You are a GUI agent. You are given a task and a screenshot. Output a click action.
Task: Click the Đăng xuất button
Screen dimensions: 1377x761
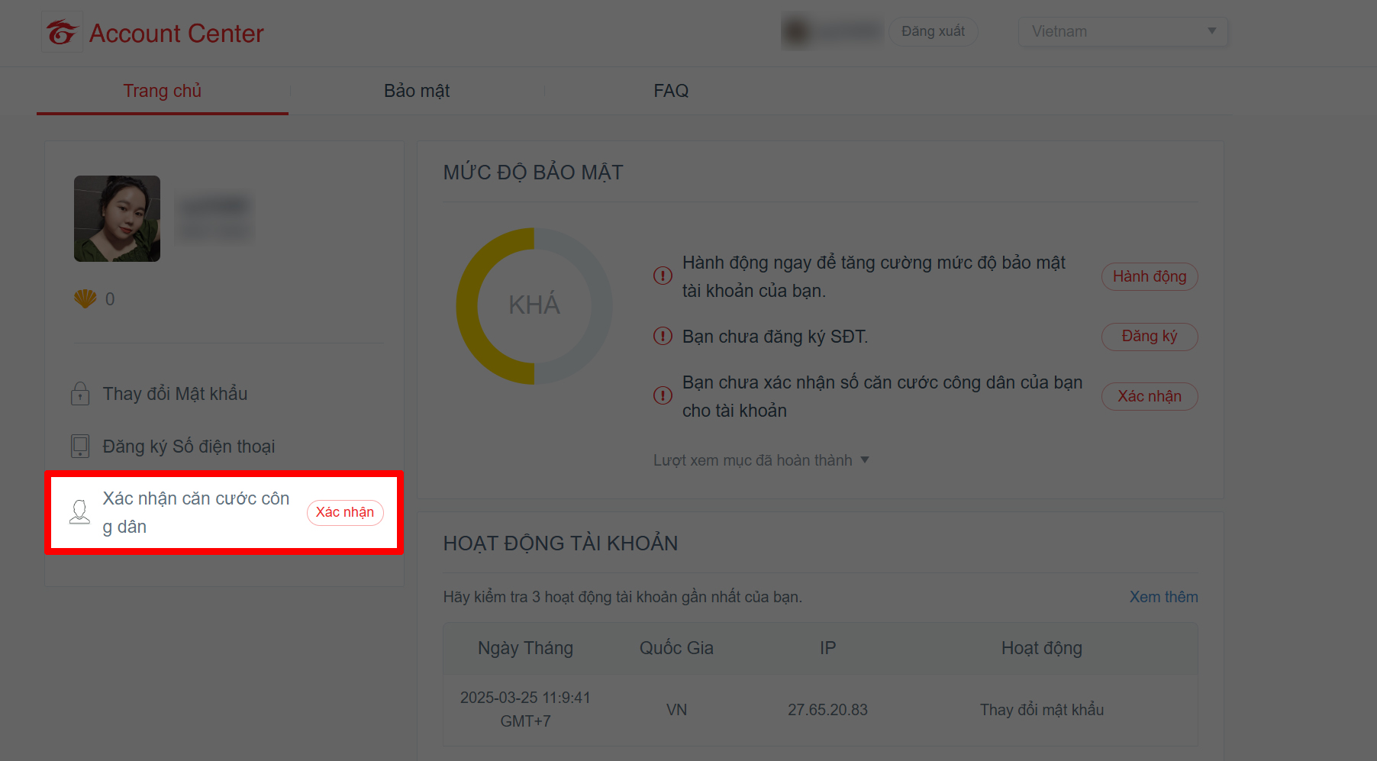(x=933, y=31)
